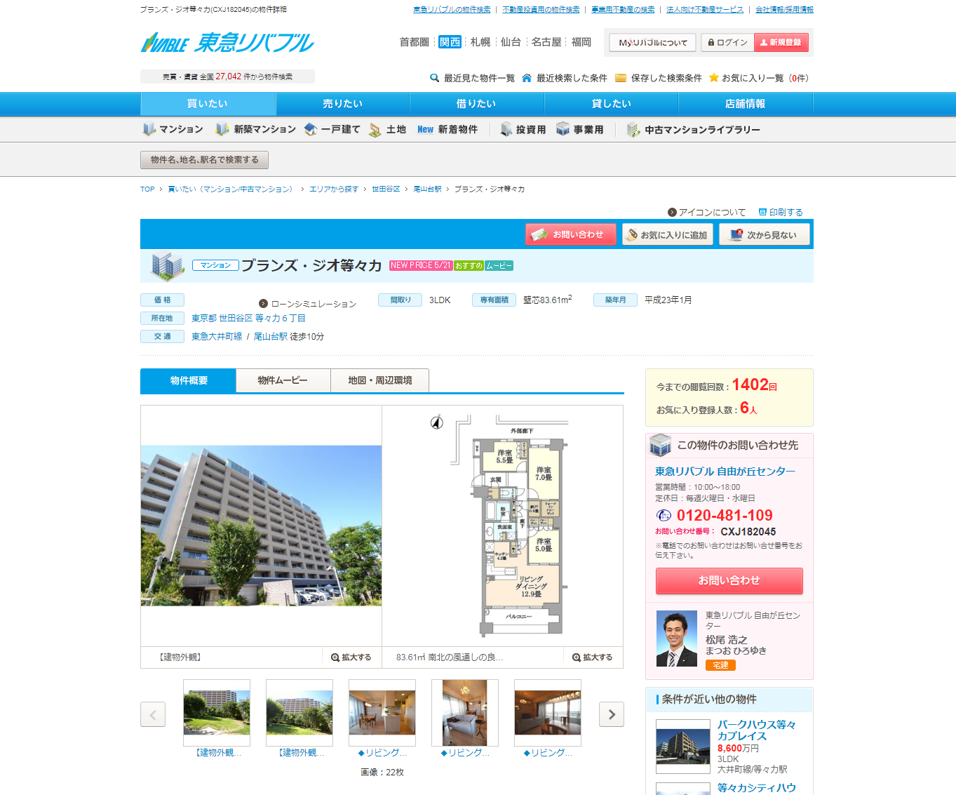Click TOP breadcrumb link

tap(147, 189)
